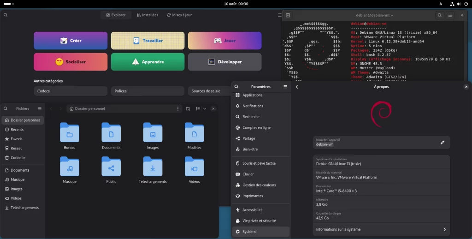Select Corbeille in the Fichiers sidebar

point(18,158)
